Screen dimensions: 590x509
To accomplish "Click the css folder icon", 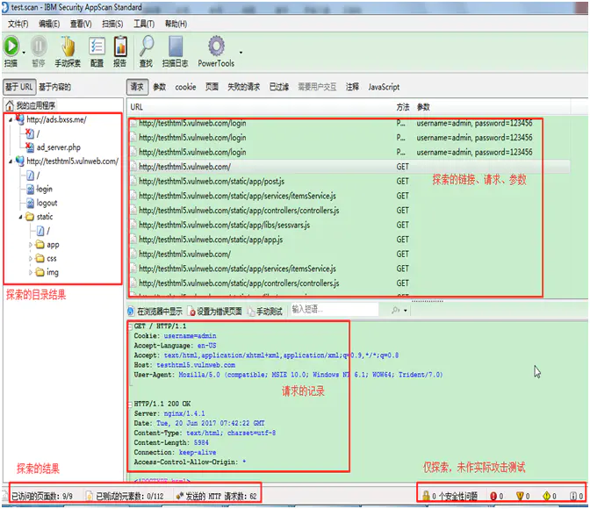I will click(x=40, y=259).
